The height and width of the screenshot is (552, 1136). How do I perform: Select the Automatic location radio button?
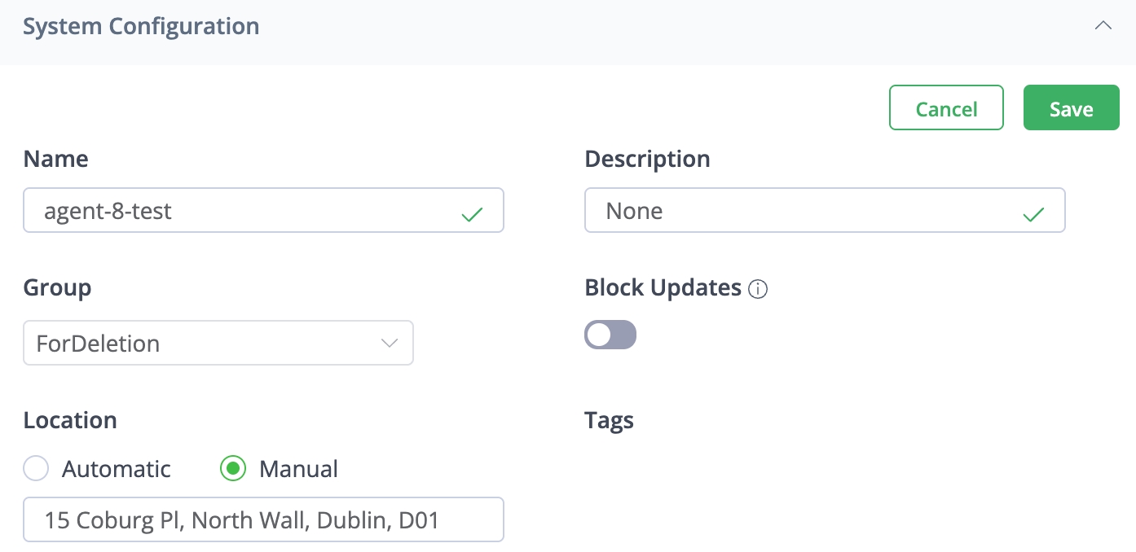[x=36, y=469]
